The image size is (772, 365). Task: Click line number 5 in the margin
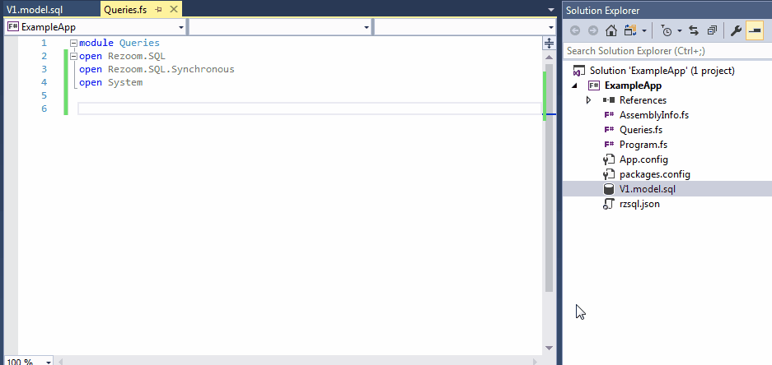click(x=44, y=95)
